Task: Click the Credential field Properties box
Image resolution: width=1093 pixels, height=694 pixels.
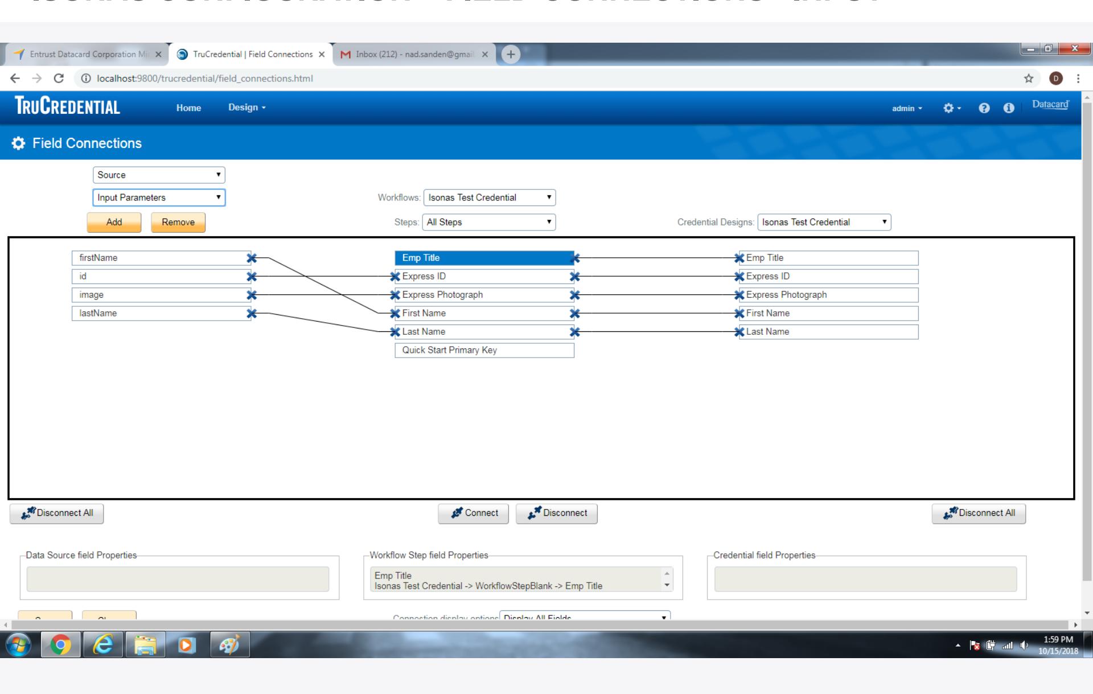Action: point(865,579)
